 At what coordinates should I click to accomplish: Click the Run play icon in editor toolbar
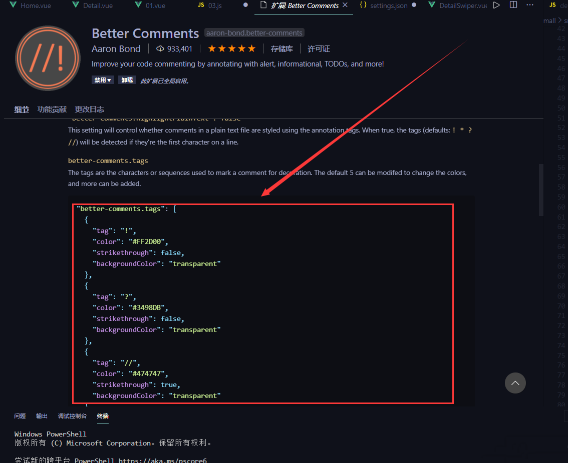click(x=497, y=5)
